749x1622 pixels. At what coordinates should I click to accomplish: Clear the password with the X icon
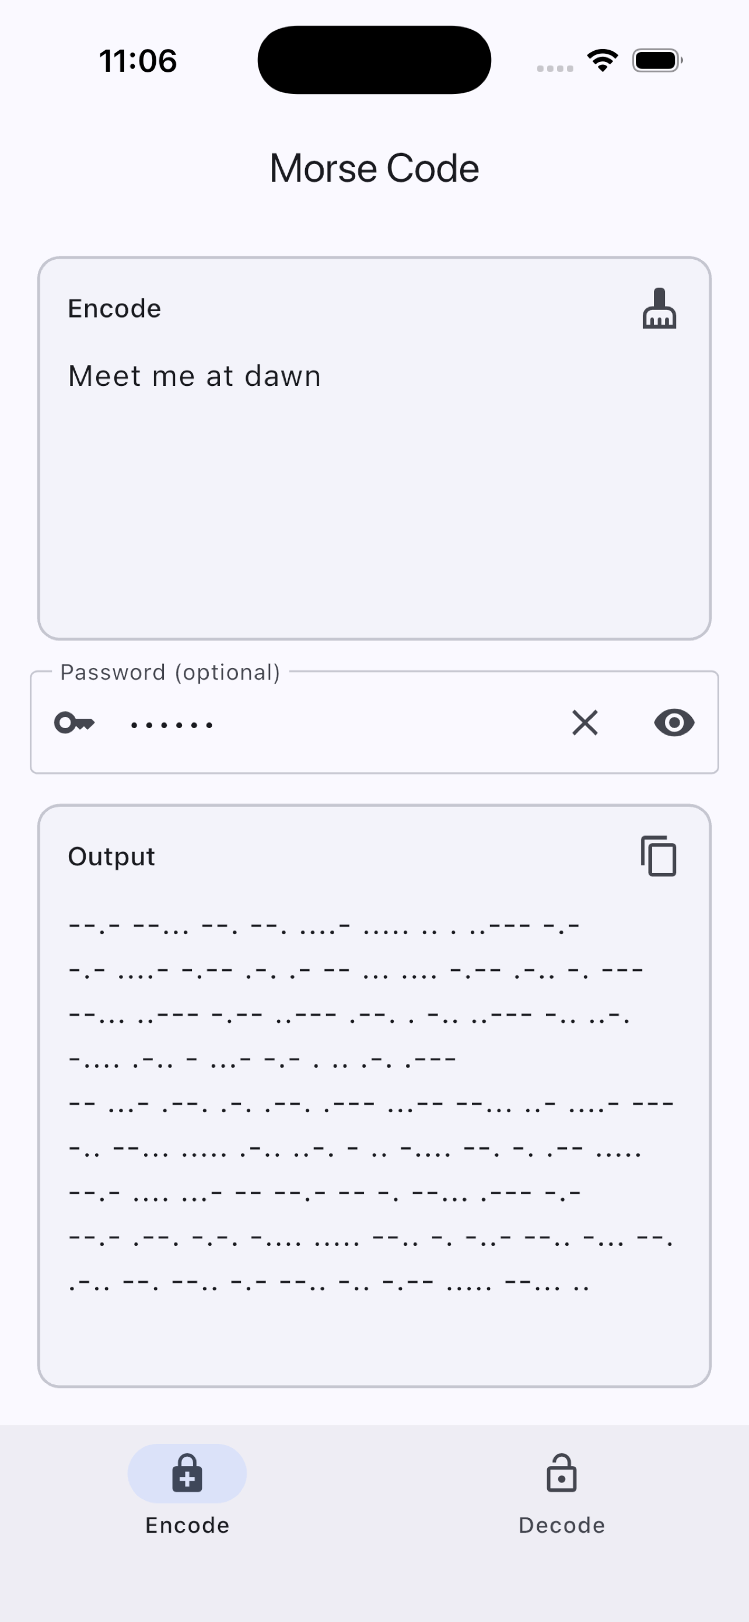[585, 722]
